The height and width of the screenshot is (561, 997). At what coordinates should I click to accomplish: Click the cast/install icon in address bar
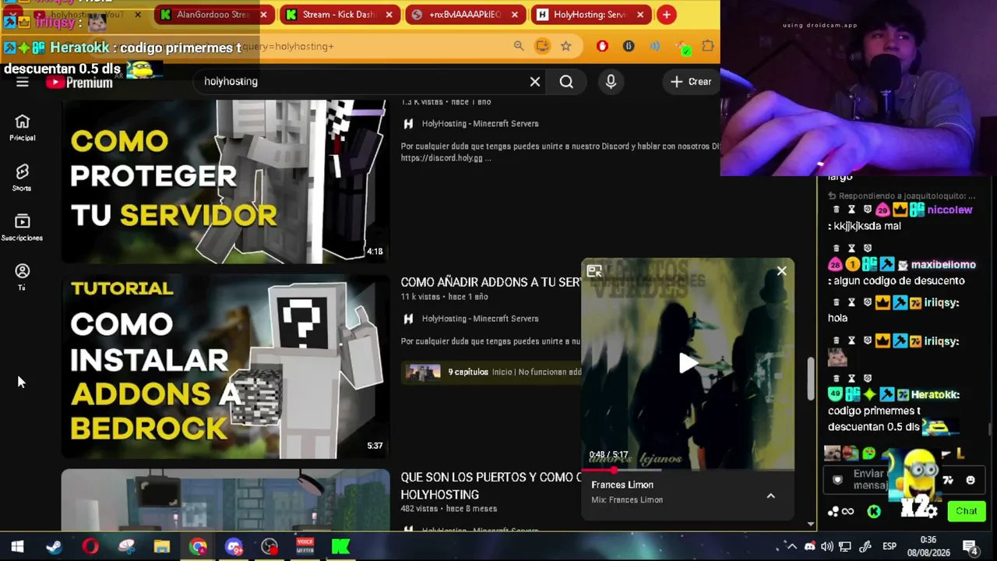(542, 46)
